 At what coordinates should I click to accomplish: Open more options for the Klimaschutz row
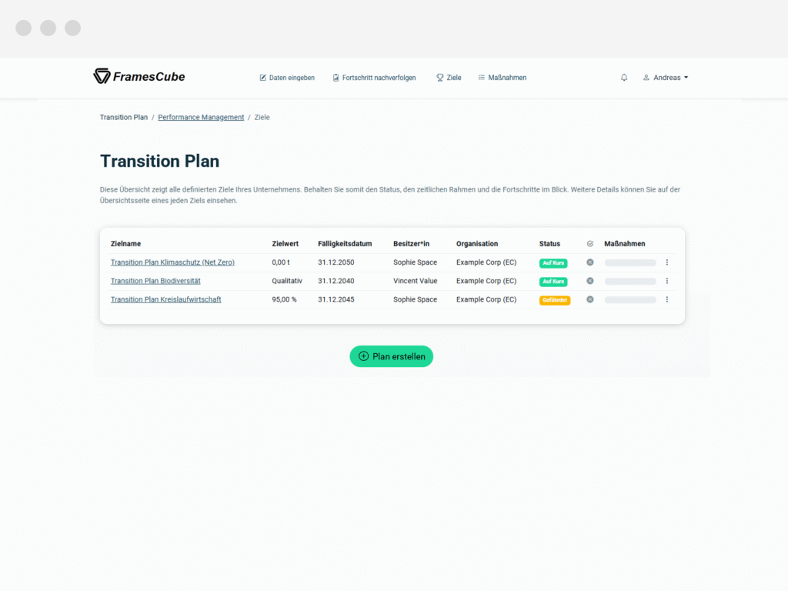[667, 262]
